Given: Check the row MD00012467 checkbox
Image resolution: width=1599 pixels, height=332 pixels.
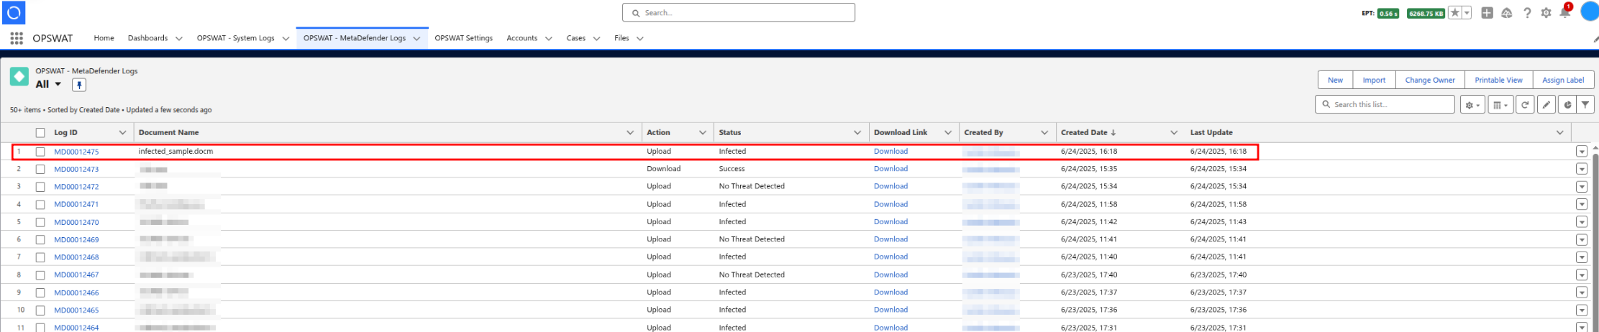Looking at the screenshot, I should pos(40,275).
